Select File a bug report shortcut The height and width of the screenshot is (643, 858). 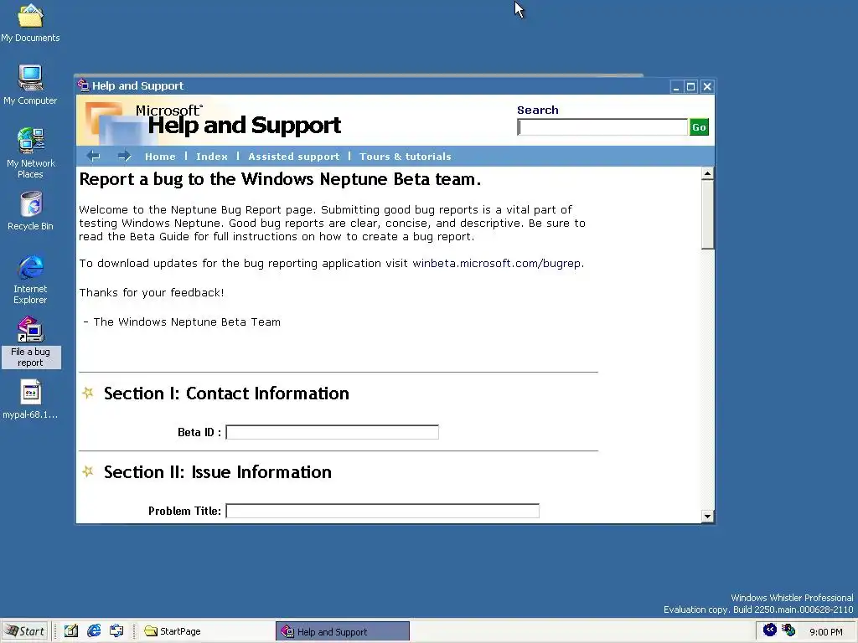point(31,342)
